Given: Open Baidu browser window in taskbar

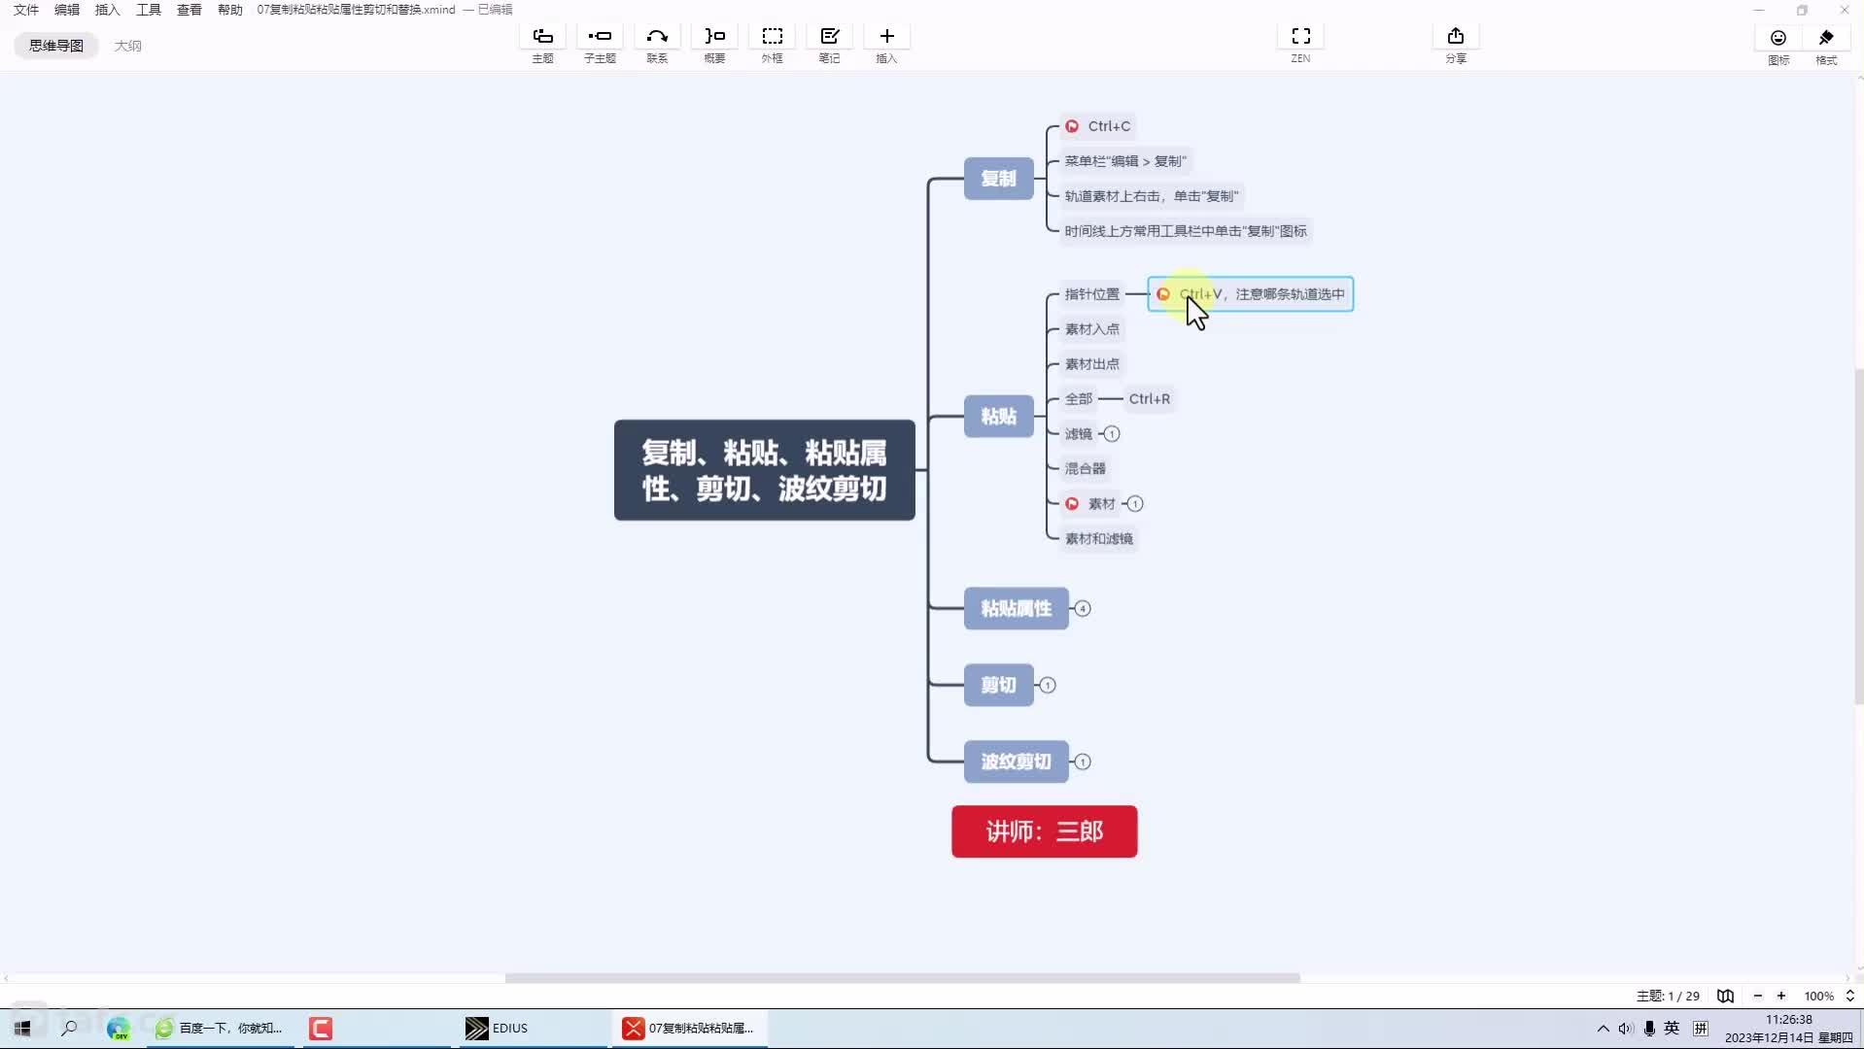Looking at the screenshot, I should coord(220,1028).
